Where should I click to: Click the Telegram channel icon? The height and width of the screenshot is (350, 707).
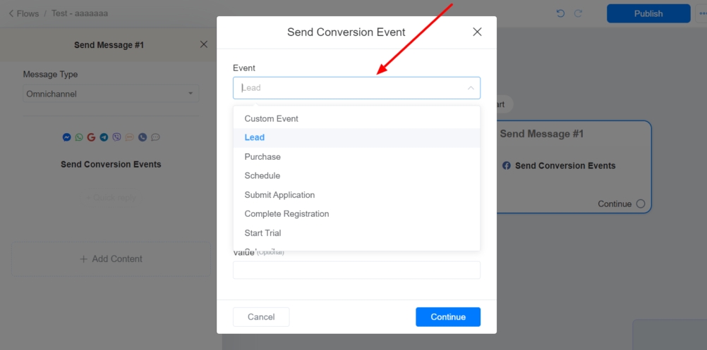[x=104, y=137]
